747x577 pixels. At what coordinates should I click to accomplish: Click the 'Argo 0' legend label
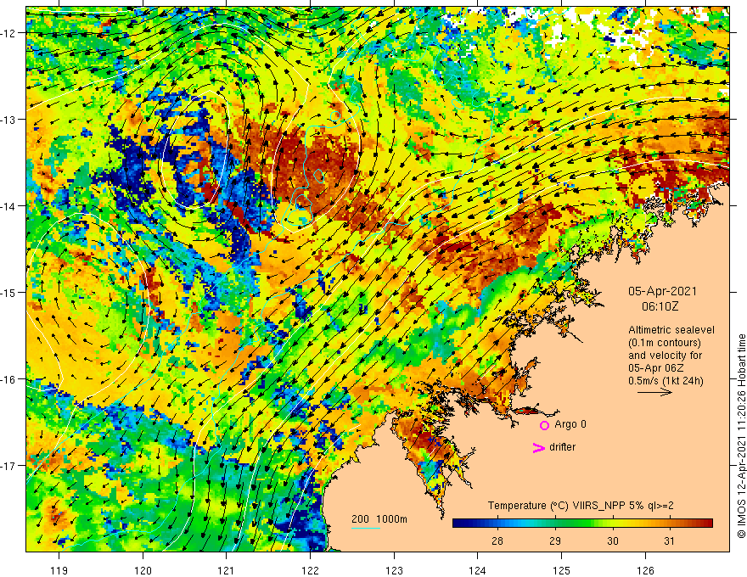point(570,424)
